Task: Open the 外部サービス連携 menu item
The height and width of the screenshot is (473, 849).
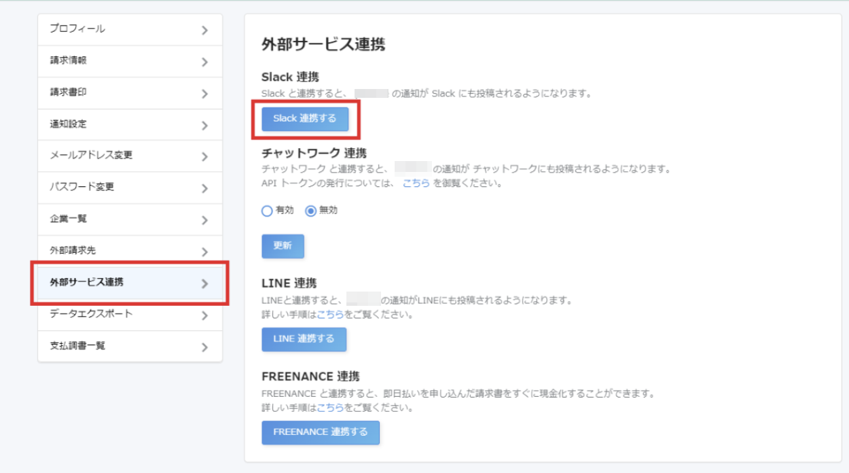Action: 87,282
